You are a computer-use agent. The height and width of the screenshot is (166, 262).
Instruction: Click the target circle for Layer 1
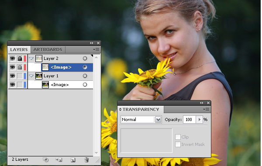[85, 76]
